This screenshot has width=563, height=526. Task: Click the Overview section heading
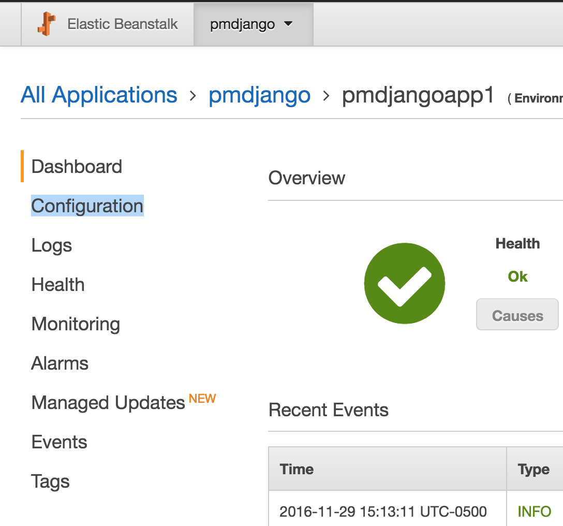307,178
